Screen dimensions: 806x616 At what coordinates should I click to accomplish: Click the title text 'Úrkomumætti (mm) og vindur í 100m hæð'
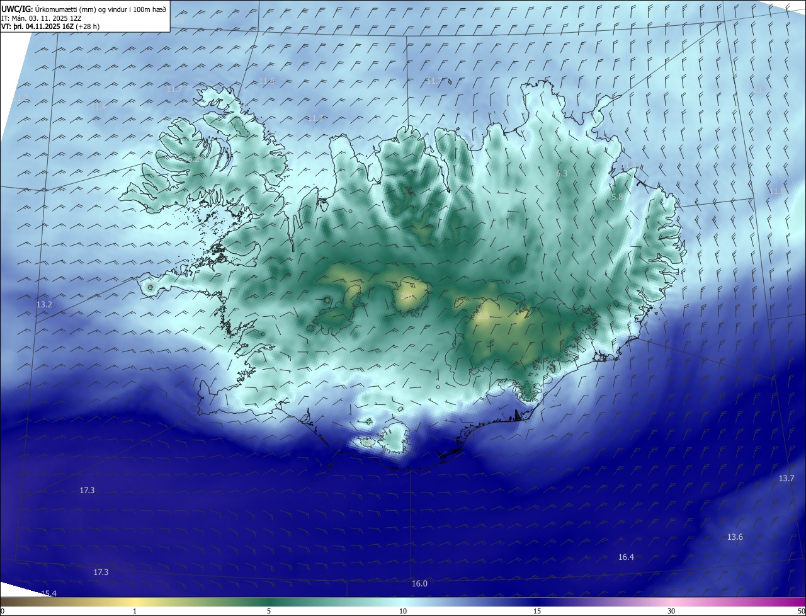tap(100, 9)
